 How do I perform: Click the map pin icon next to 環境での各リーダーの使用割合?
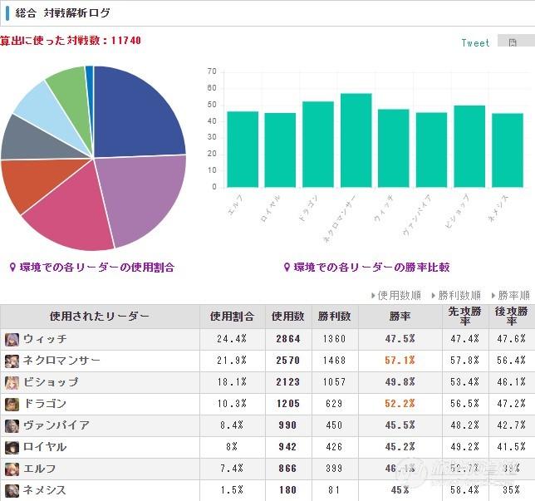(12, 268)
